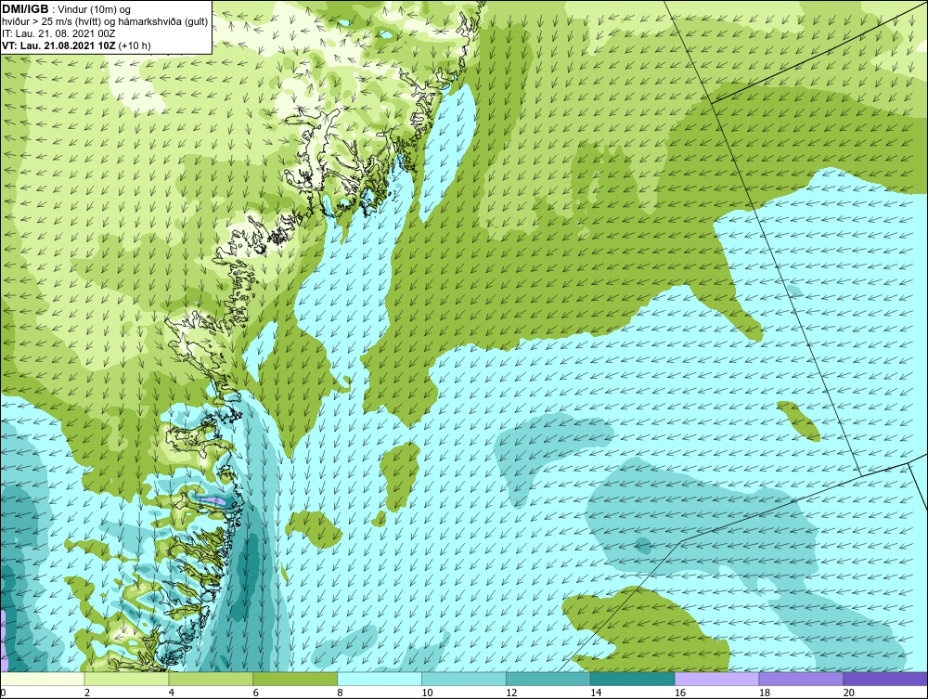This screenshot has width=928, height=699.
Task: Click the 6–8 m/s olive green legend swatch
Action: tap(295, 679)
